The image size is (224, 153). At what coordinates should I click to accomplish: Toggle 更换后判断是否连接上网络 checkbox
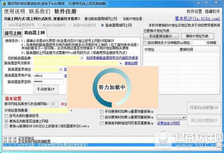click(6, 121)
